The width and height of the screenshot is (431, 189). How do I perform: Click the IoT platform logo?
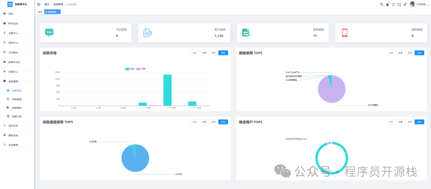click(10, 4)
